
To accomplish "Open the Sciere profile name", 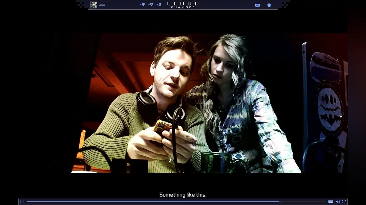I will pyautogui.click(x=102, y=5).
